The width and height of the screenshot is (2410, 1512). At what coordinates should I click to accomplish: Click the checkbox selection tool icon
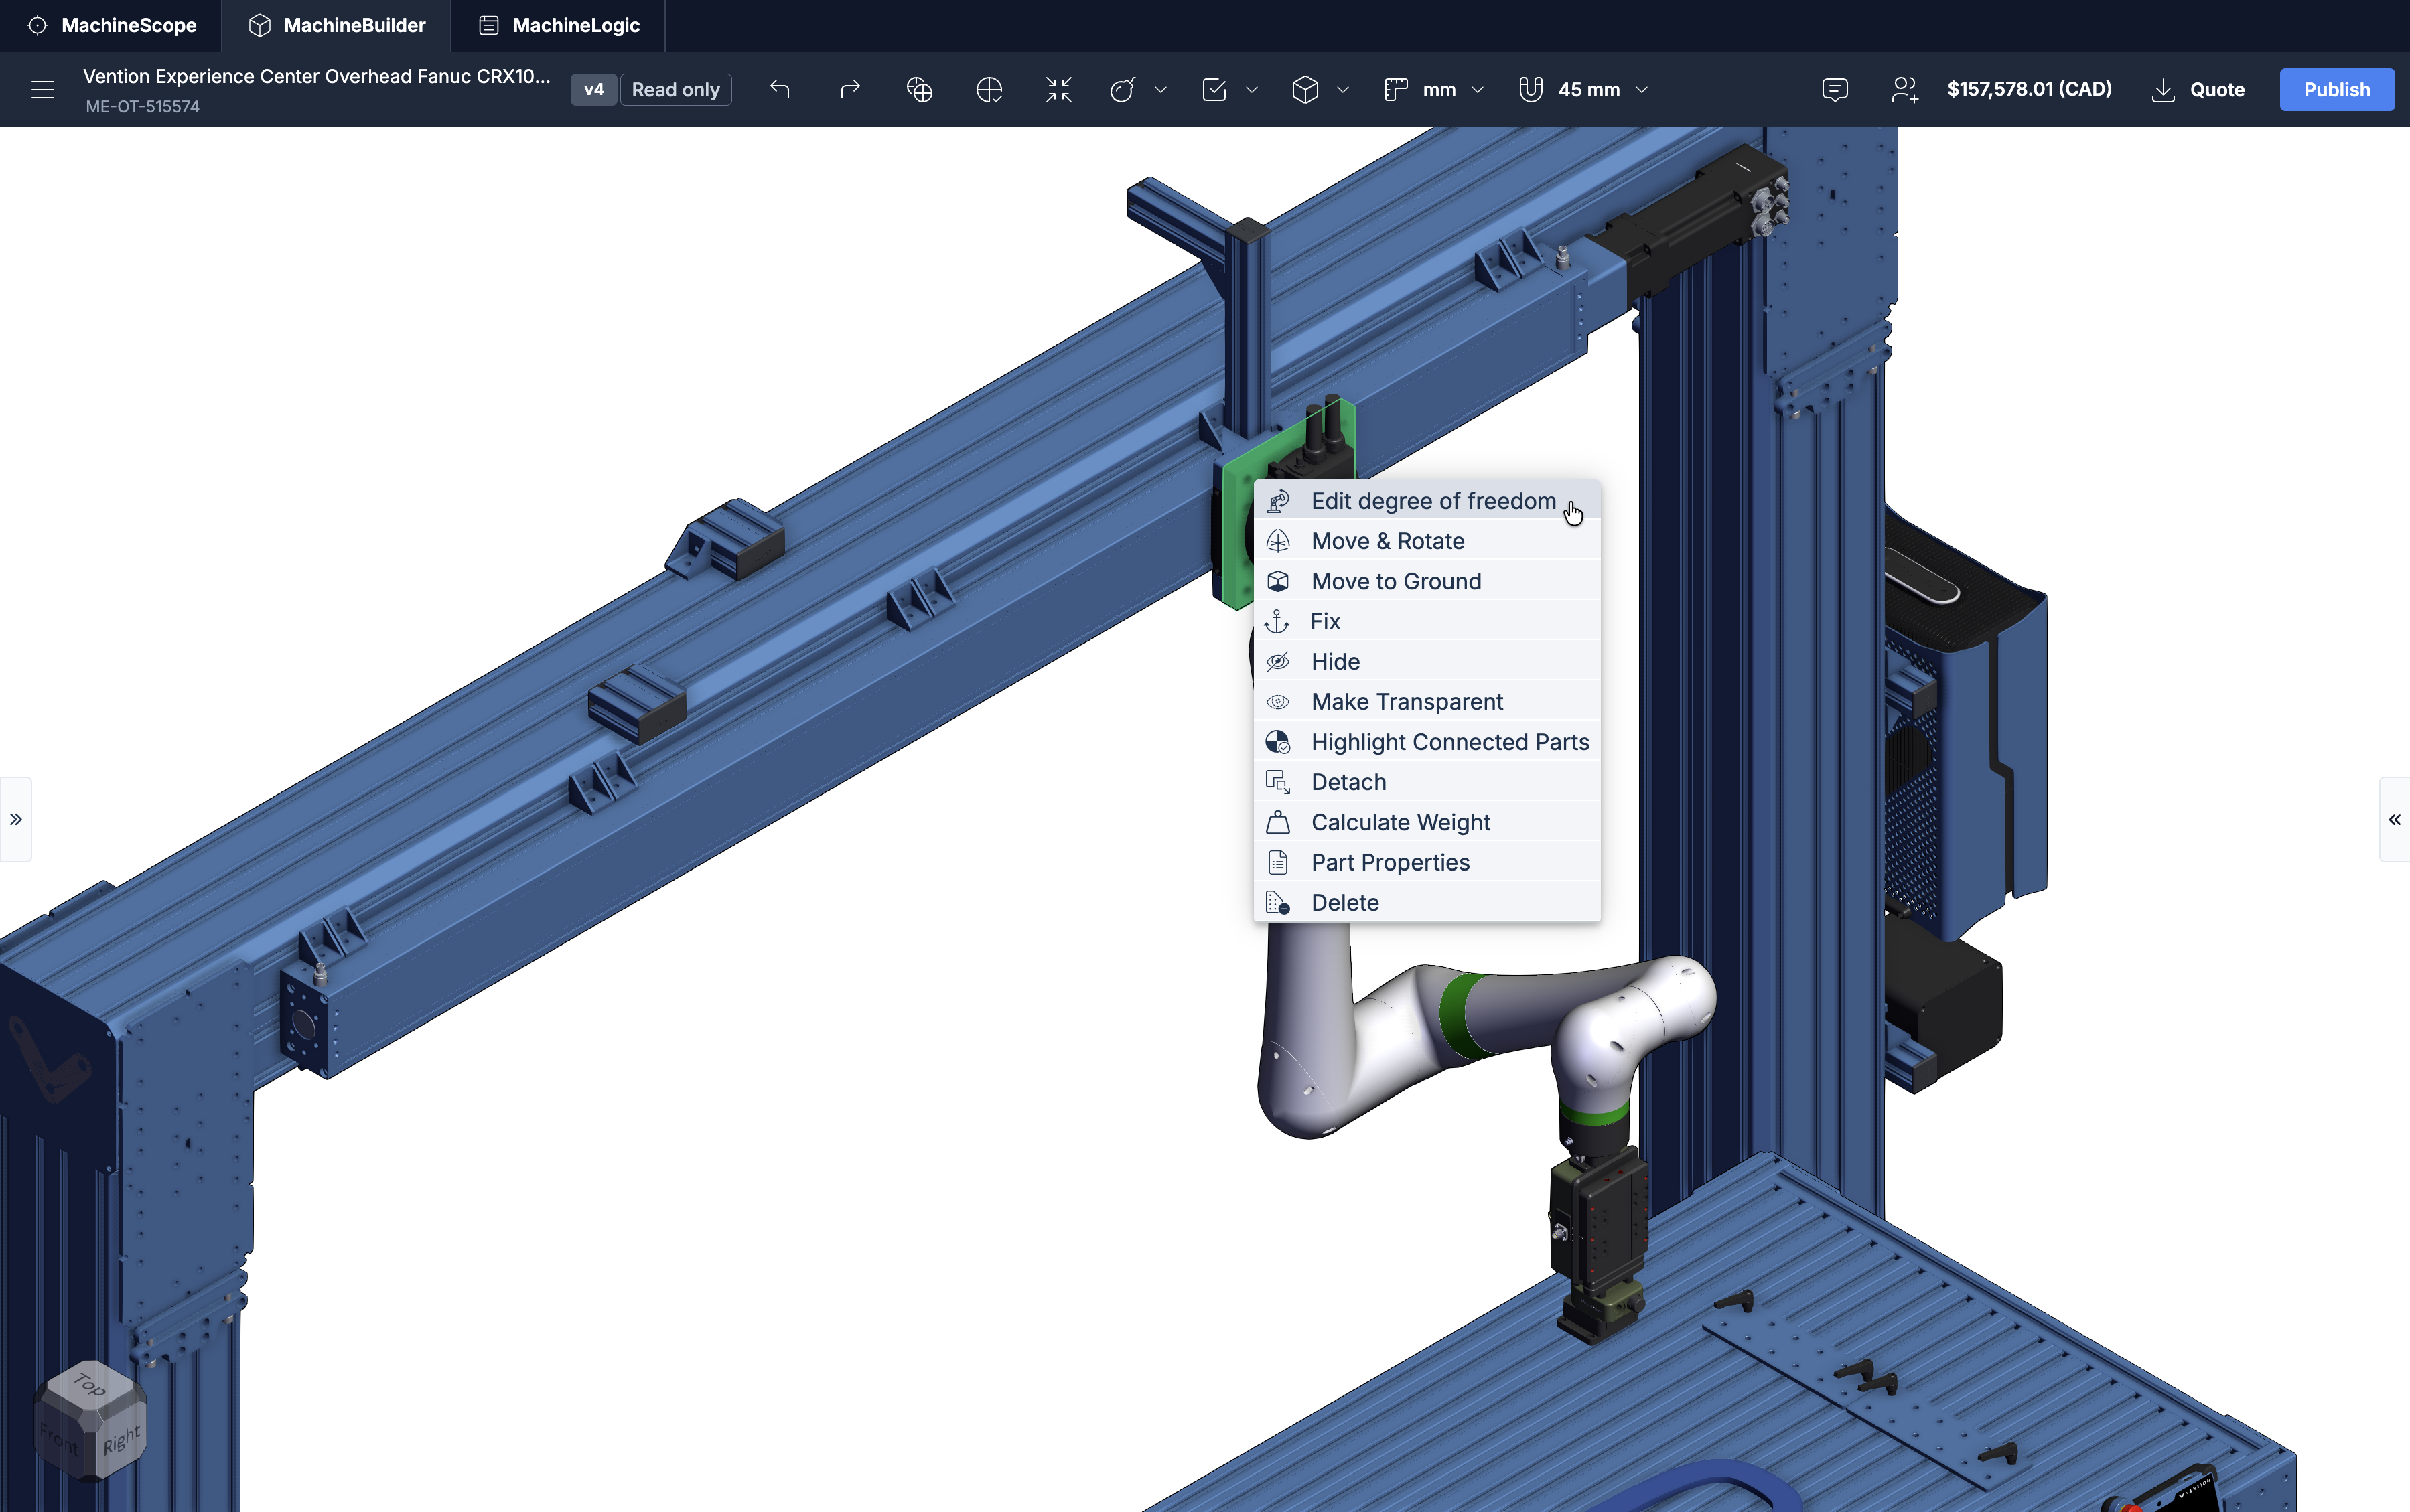[1214, 90]
